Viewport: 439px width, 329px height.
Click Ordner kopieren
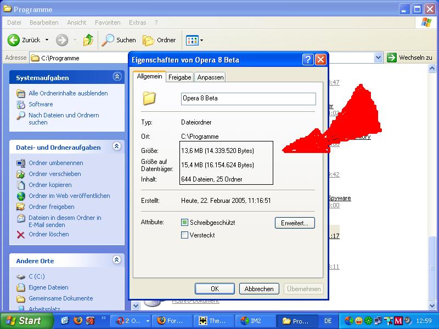[x=50, y=185]
